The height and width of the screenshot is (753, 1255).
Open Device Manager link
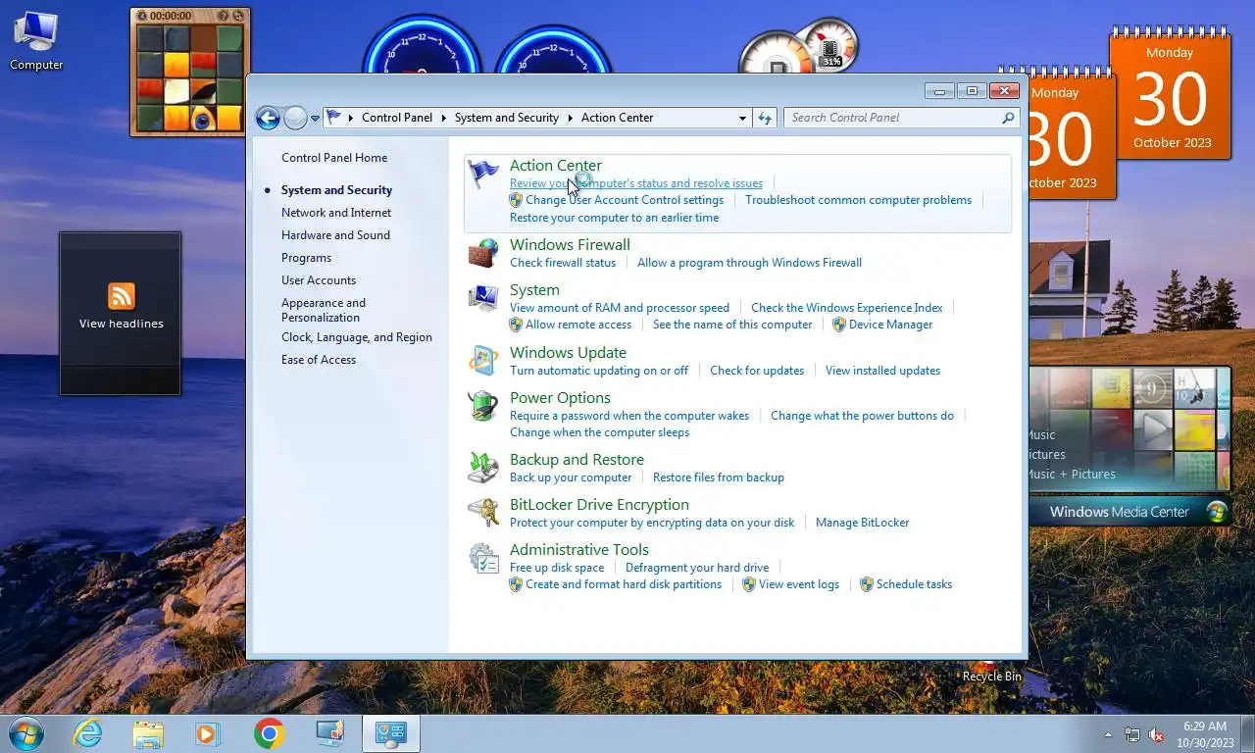click(890, 325)
